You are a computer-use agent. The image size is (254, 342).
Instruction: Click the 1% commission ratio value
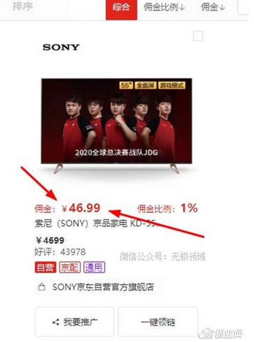coord(190,208)
